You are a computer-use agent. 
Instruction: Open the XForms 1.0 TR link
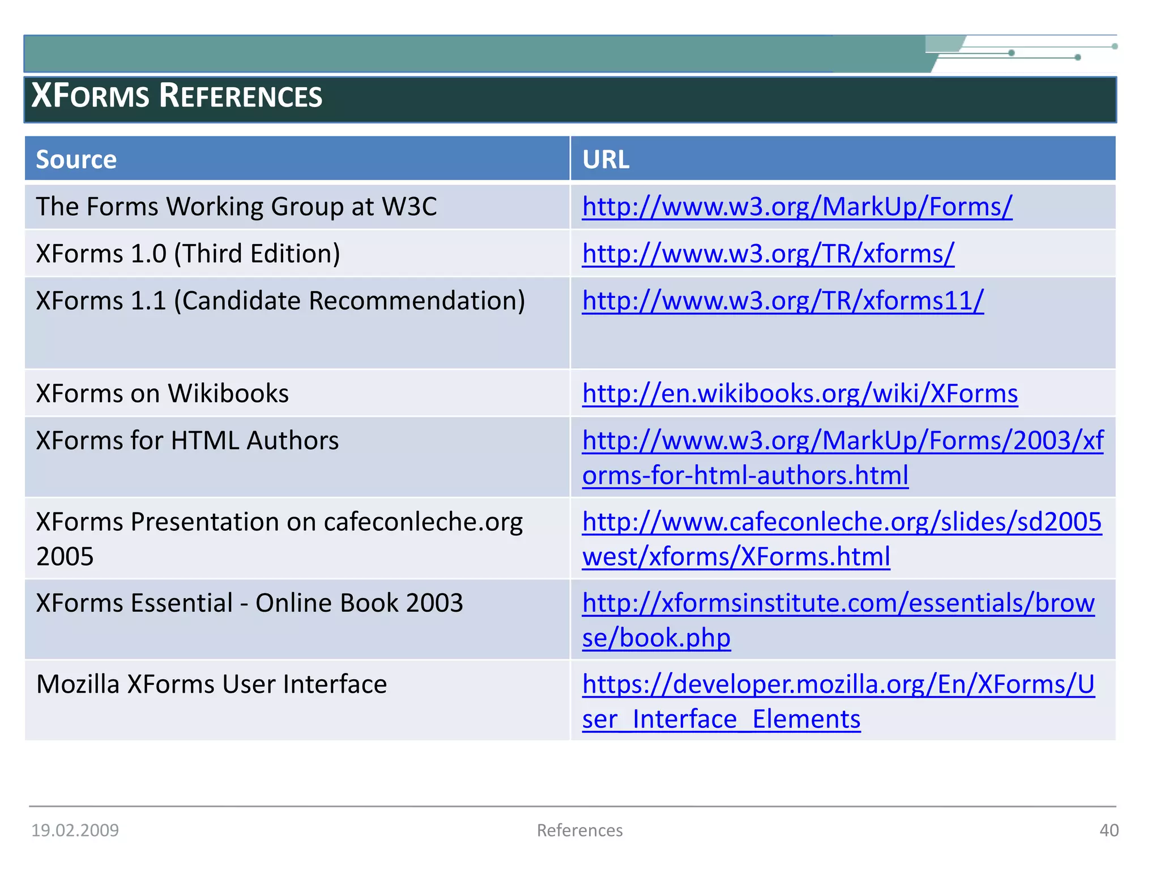pos(768,254)
